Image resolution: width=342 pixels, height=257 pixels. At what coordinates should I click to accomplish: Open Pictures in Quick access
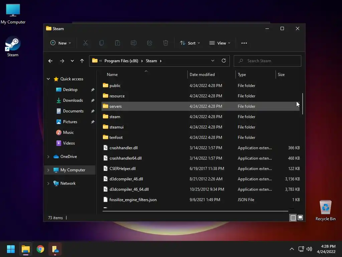tap(70, 122)
